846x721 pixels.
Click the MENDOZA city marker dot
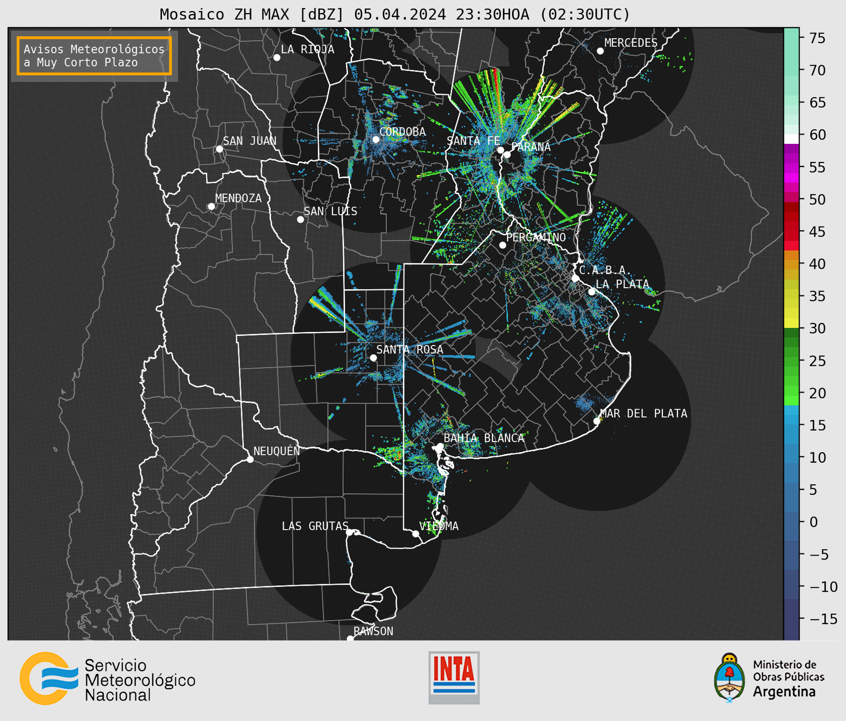[x=211, y=207]
